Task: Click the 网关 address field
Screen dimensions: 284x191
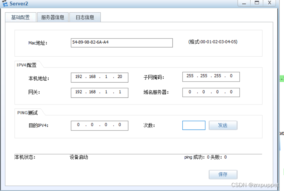Action: point(100,93)
